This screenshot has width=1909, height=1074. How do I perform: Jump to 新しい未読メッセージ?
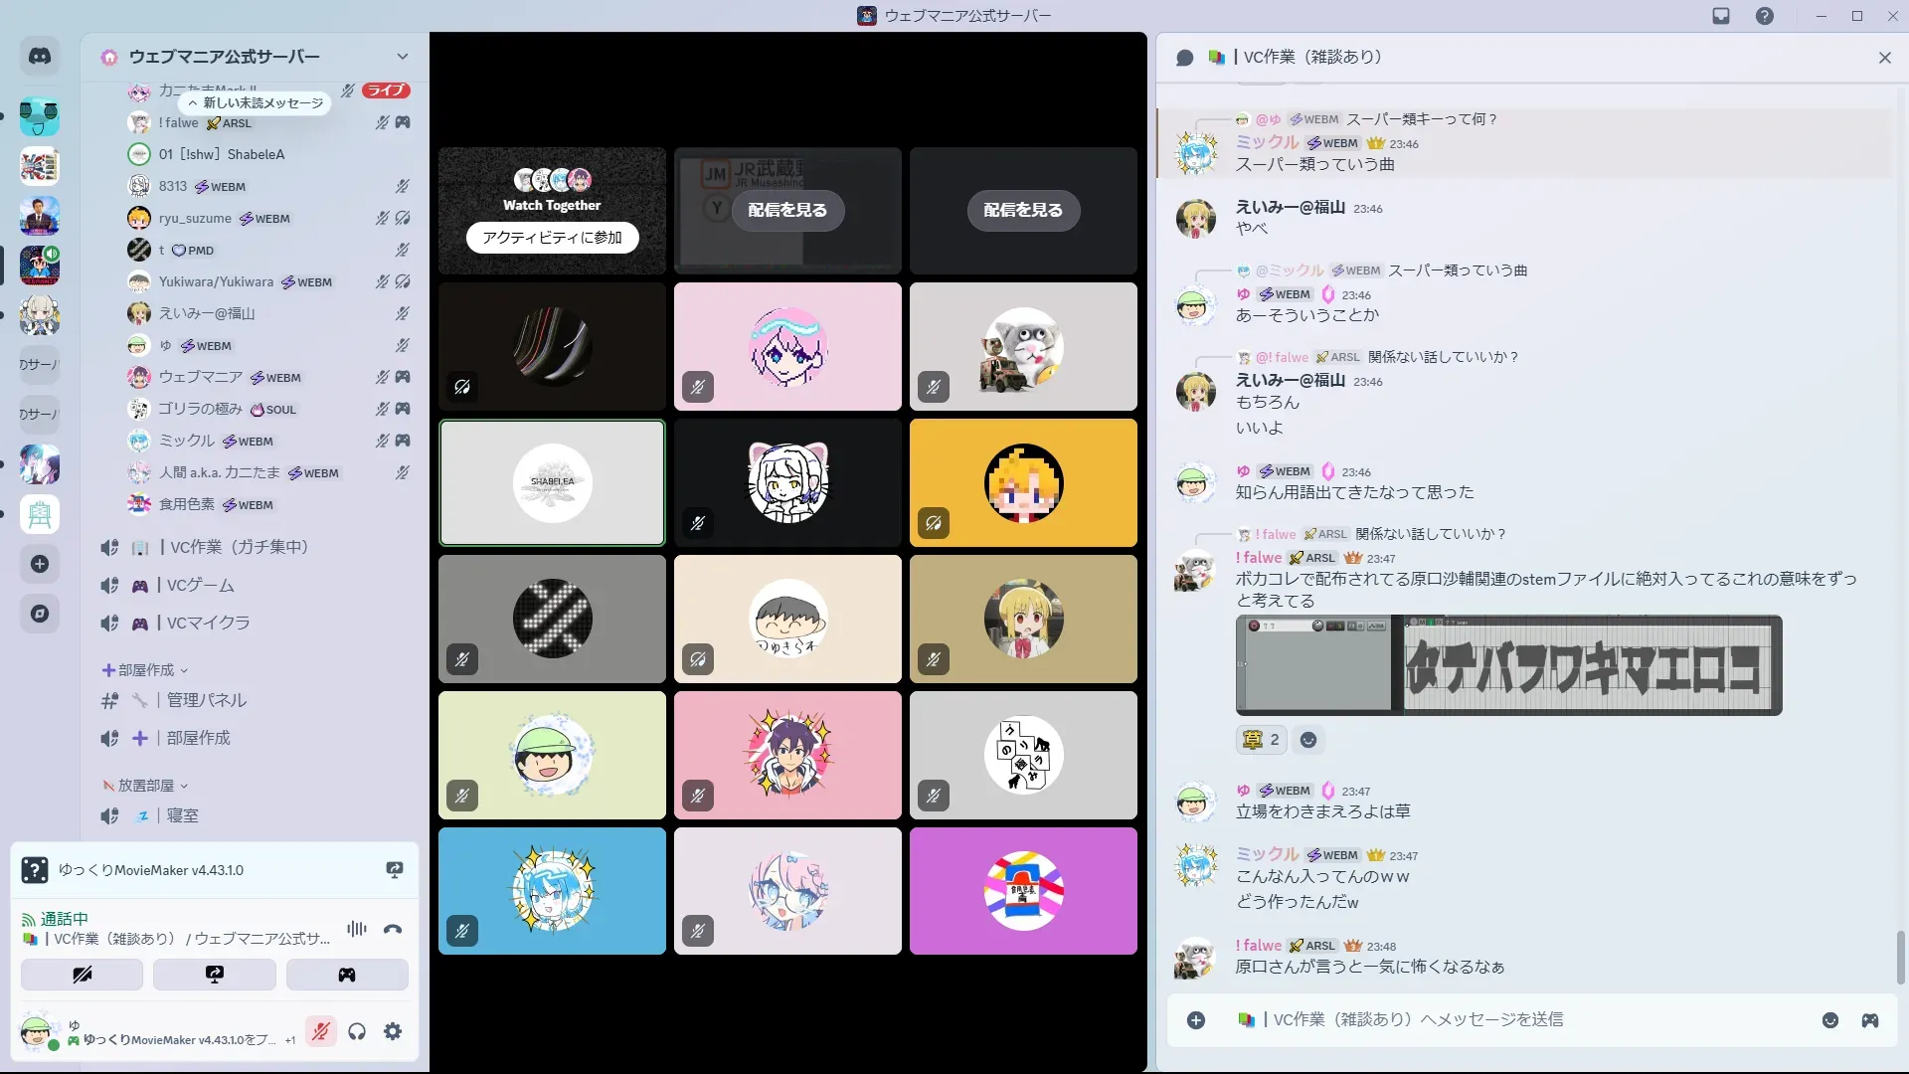pos(257,102)
